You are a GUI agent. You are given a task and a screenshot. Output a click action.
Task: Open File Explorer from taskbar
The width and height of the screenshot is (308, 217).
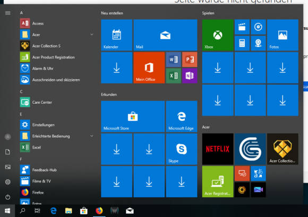click(x=69, y=211)
